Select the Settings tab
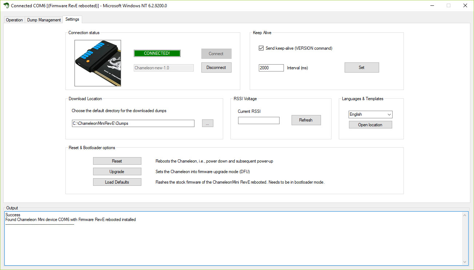 tap(72, 19)
